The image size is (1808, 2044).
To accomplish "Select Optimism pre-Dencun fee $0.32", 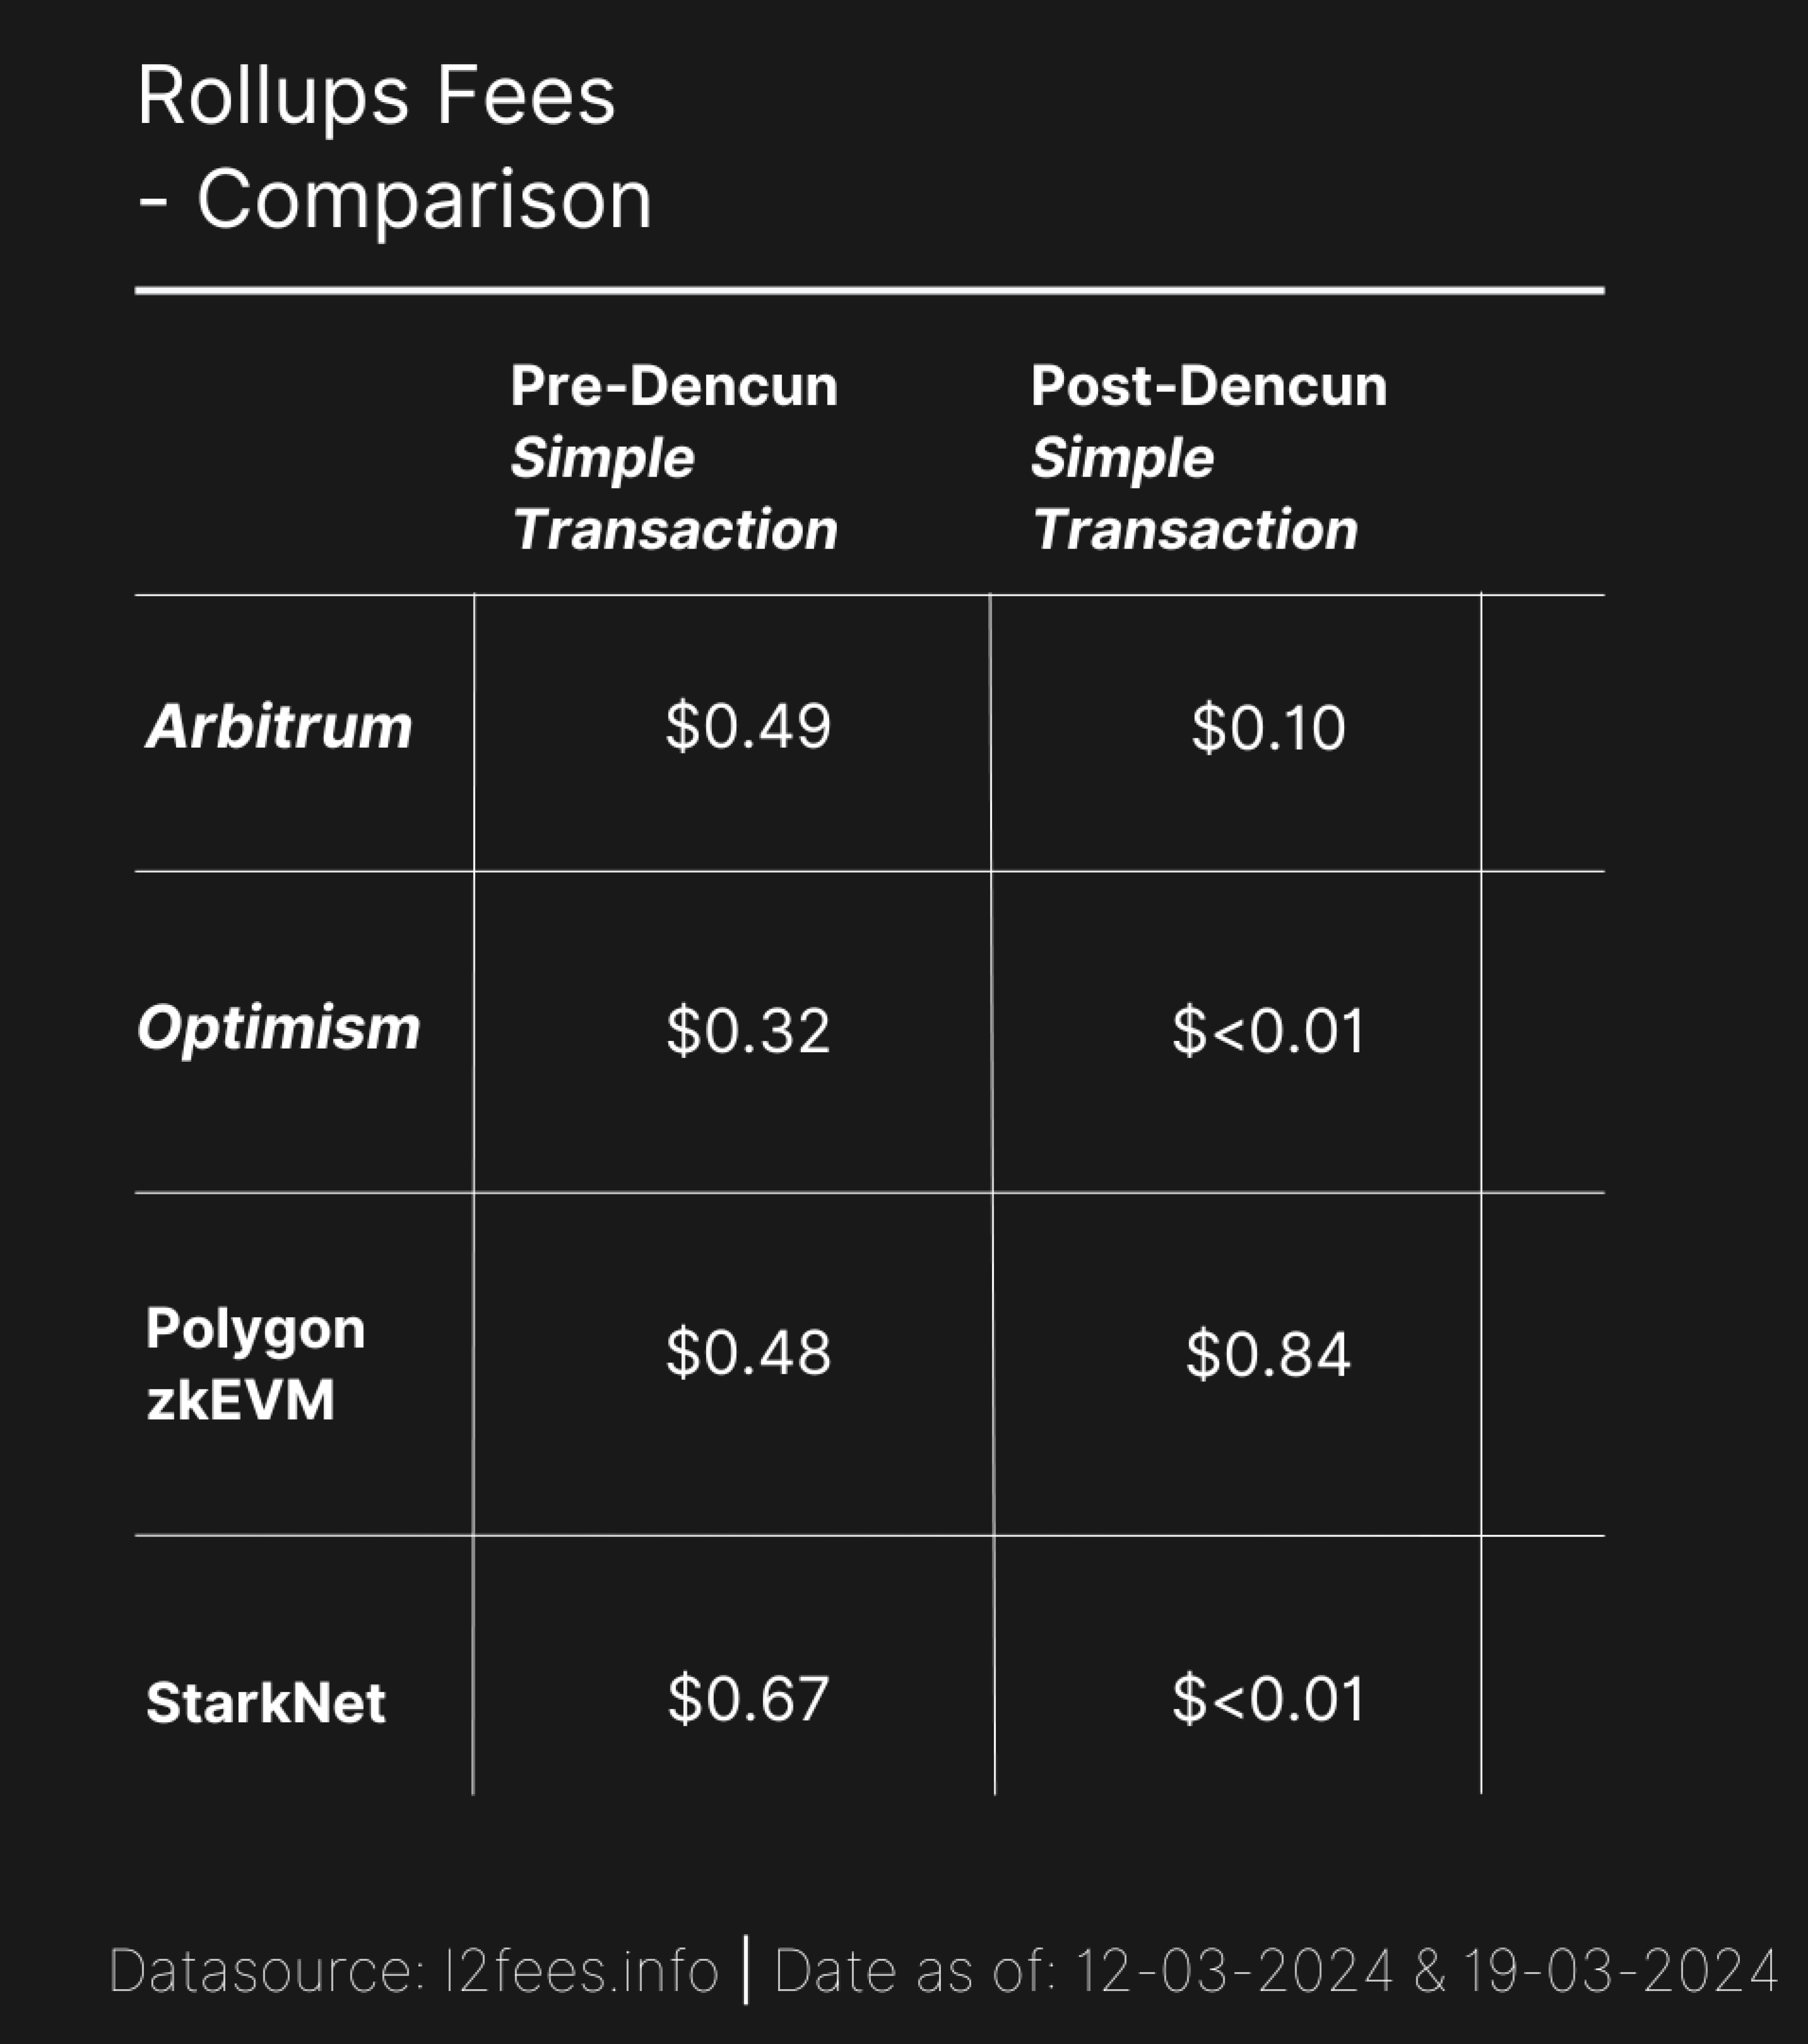I will coord(748,1031).
